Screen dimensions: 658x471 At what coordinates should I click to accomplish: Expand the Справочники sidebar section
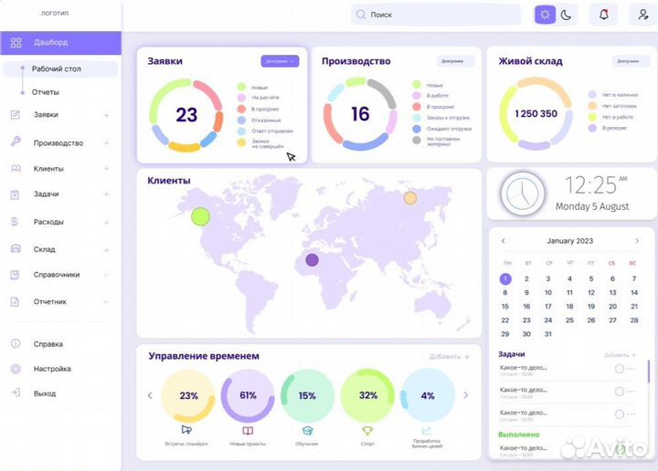[x=106, y=275]
